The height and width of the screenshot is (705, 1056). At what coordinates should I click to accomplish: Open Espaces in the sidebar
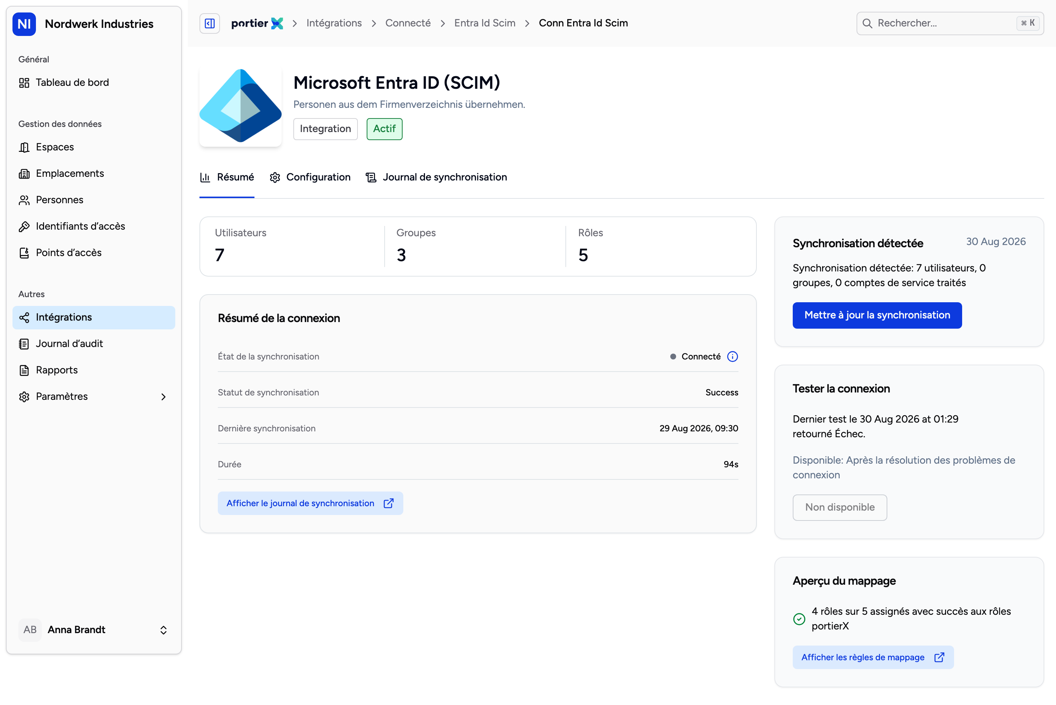click(x=93, y=147)
